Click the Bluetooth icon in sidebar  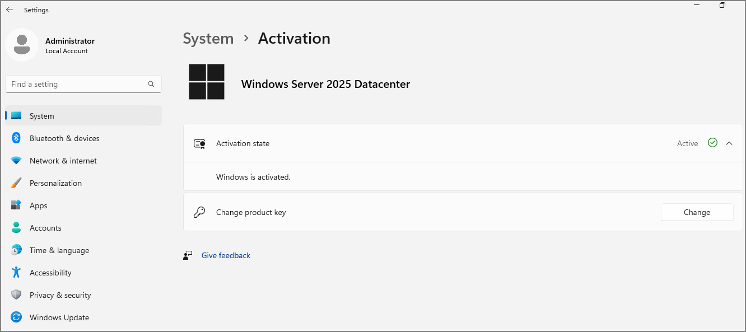pyautogui.click(x=16, y=138)
